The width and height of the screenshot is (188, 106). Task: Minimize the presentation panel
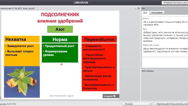(x=135, y=9)
